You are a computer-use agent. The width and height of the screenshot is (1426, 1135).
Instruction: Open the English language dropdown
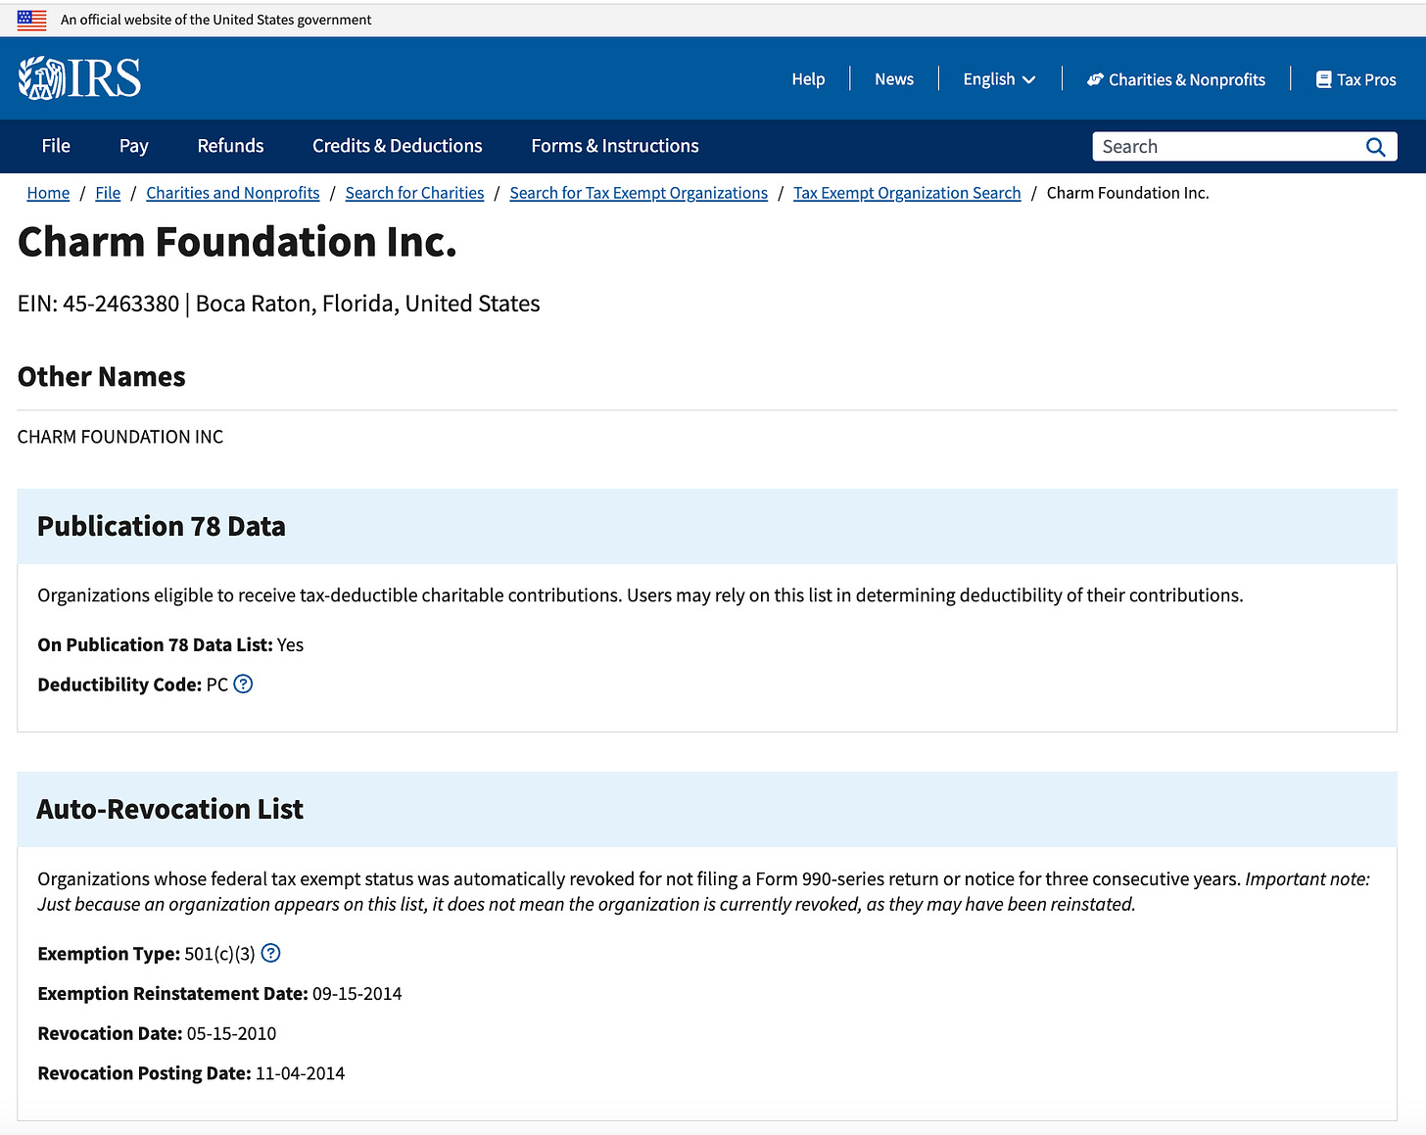coord(999,79)
